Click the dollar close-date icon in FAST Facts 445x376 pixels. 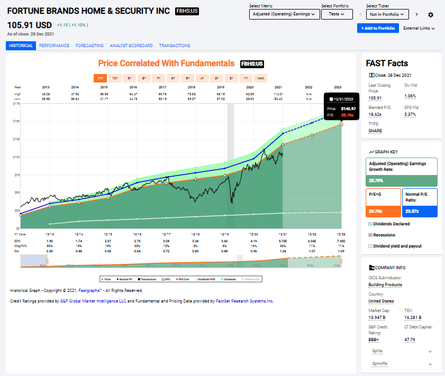coord(371,75)
